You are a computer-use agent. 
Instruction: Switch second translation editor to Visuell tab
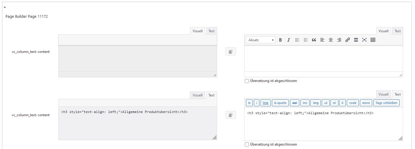[383, 94]
